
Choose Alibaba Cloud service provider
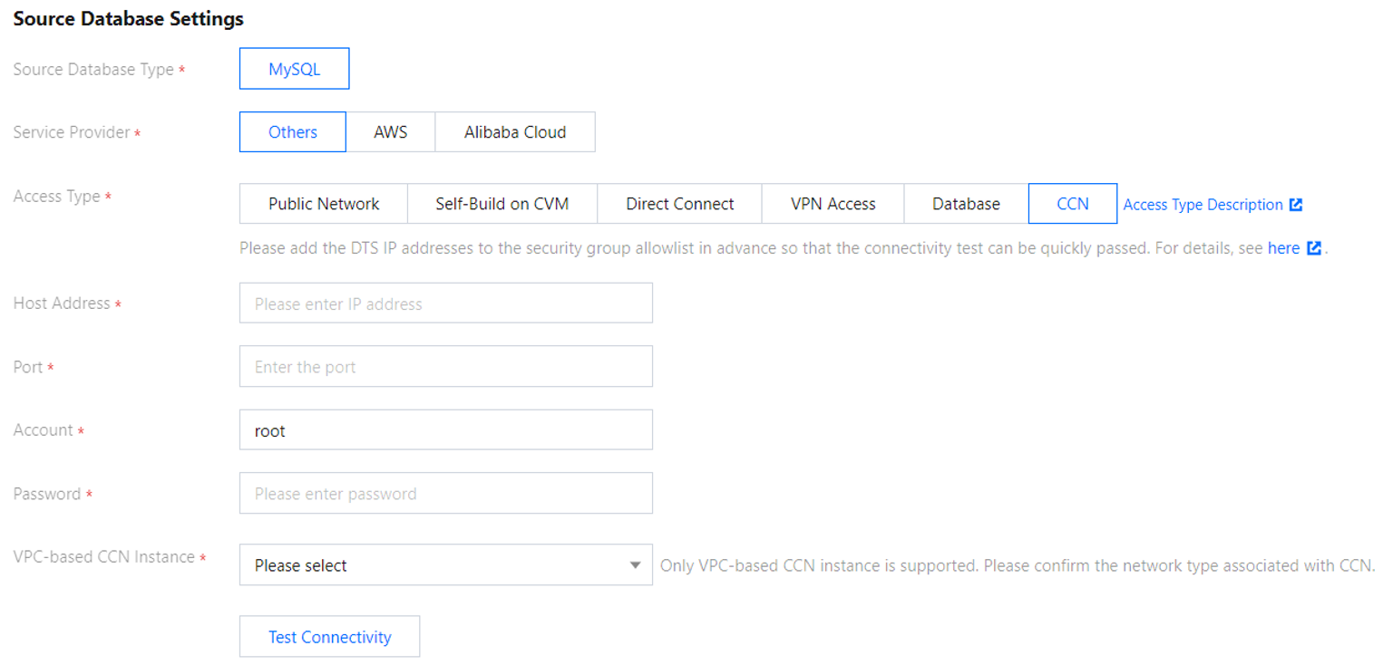point(514,132)
